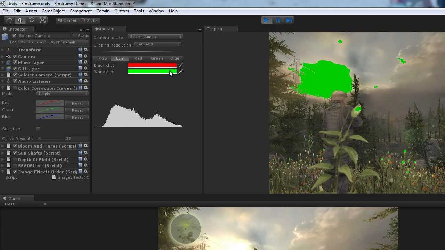Choose the Scale tool
The height and width of the screenshot is (250, 445).
pyautogui.click(x=42, y=20)
